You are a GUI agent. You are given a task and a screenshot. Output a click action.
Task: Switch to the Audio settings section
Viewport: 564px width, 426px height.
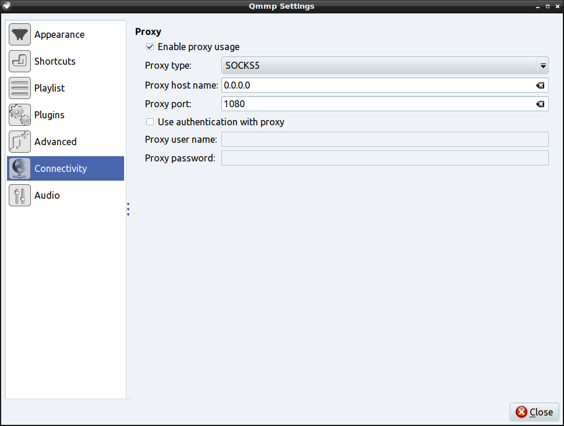coord(47,196)
